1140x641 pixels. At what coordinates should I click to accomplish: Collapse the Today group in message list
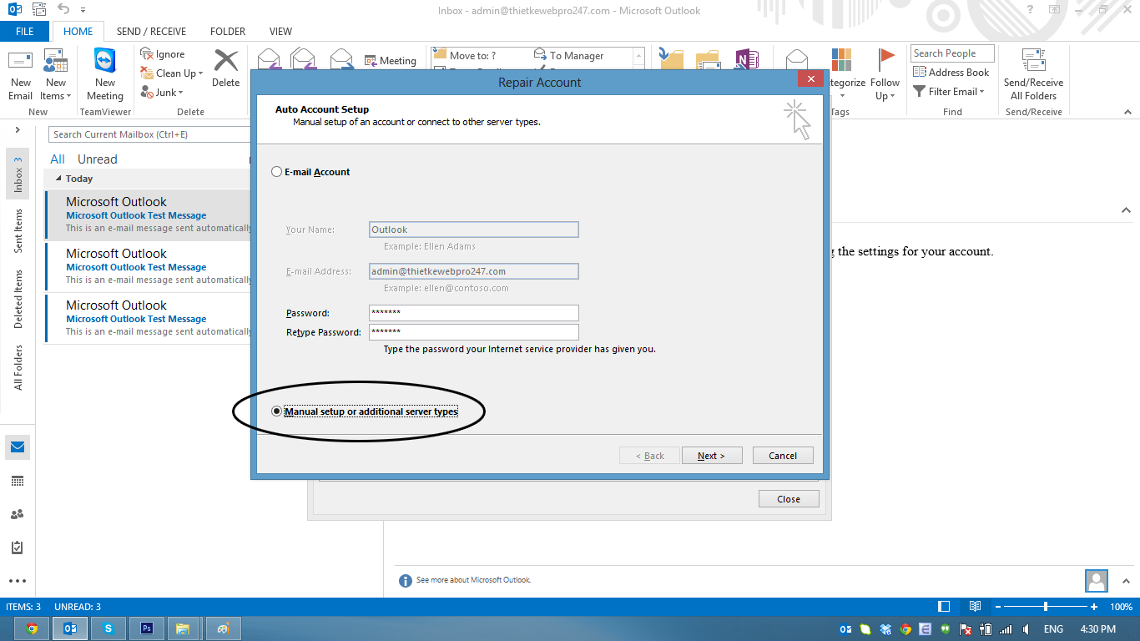click(58, 179)
